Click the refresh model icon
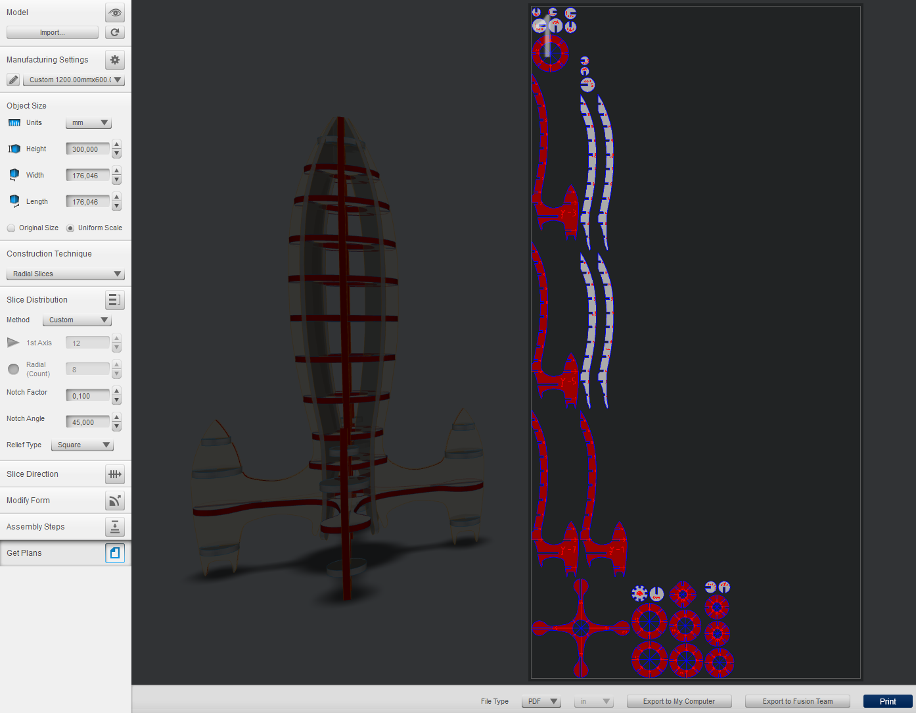Screen dimensions: 916x713 pos(115,32)
